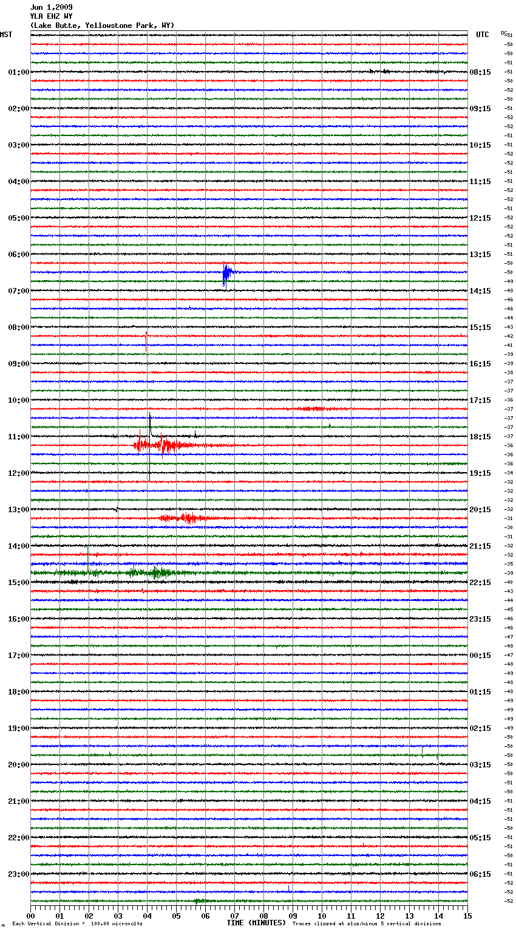The width and height of the screenshot is (516, 932).
Task: Click the 14:15 UTC time label
Action: [x=480, y=291]
